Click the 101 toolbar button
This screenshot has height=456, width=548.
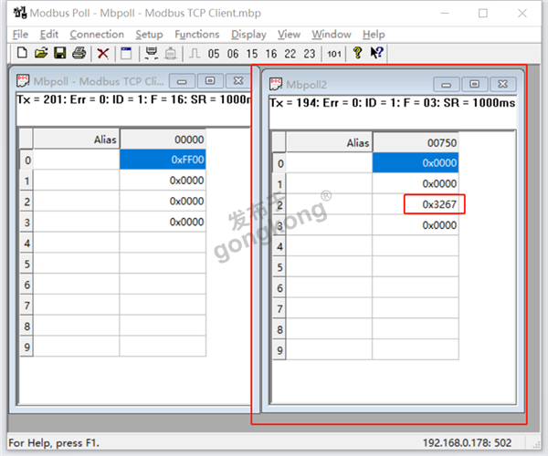pos(334,54)
